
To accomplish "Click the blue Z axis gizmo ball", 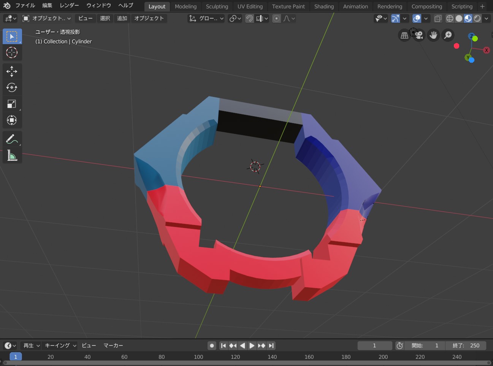I will (x=471, y=36).
